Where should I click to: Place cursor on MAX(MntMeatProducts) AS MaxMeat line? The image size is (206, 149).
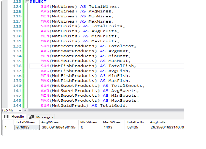click(x=86, y=61)
